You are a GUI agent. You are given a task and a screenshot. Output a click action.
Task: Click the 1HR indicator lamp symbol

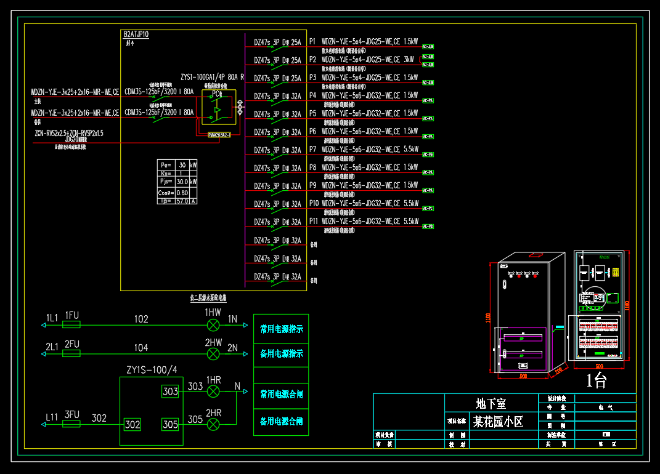click(x=213, y=392)
